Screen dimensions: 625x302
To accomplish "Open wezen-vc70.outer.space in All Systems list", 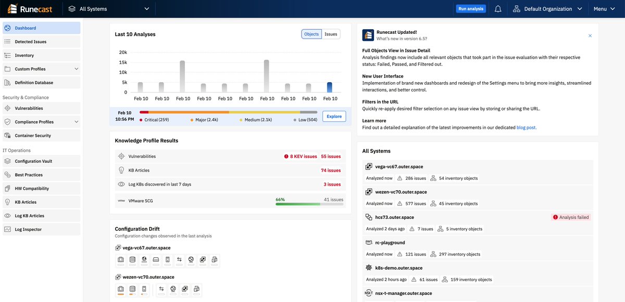I will (401, 192).
